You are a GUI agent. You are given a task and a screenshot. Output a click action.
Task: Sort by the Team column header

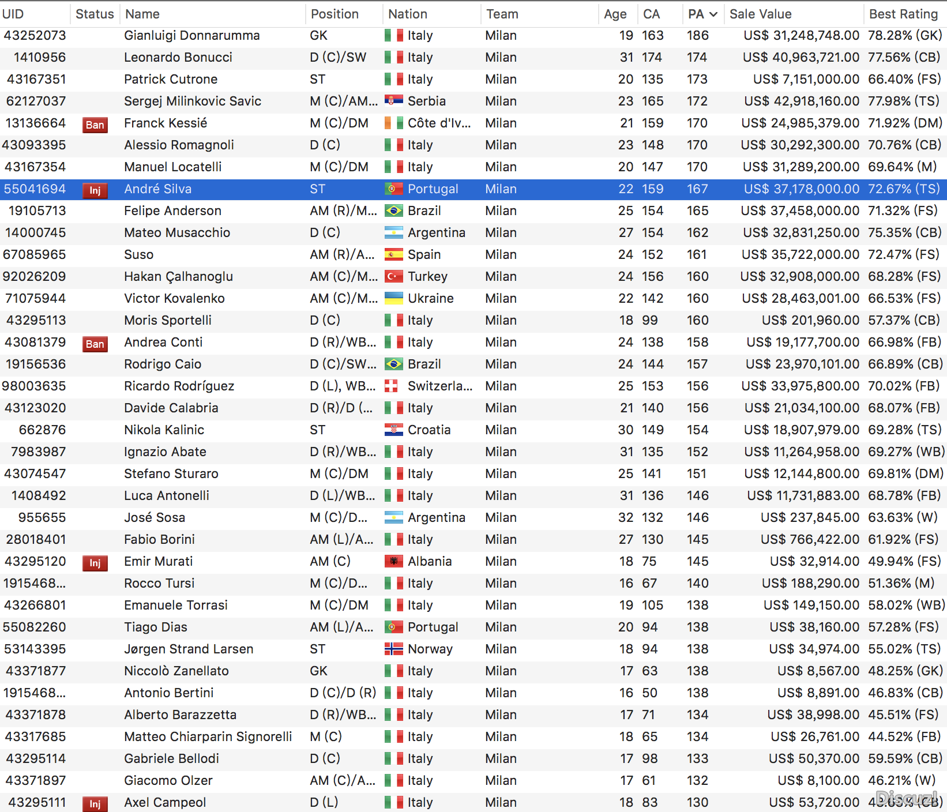[x=502, y=14]
